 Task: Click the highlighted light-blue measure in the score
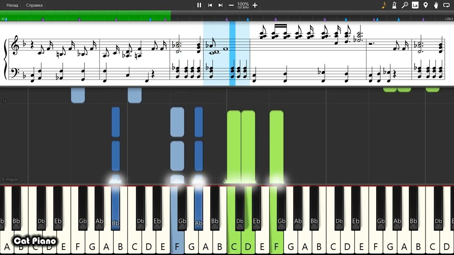tap(226, 53)
